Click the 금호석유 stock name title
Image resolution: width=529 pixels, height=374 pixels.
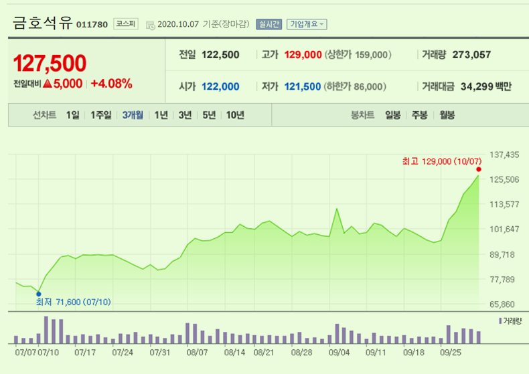42,23
